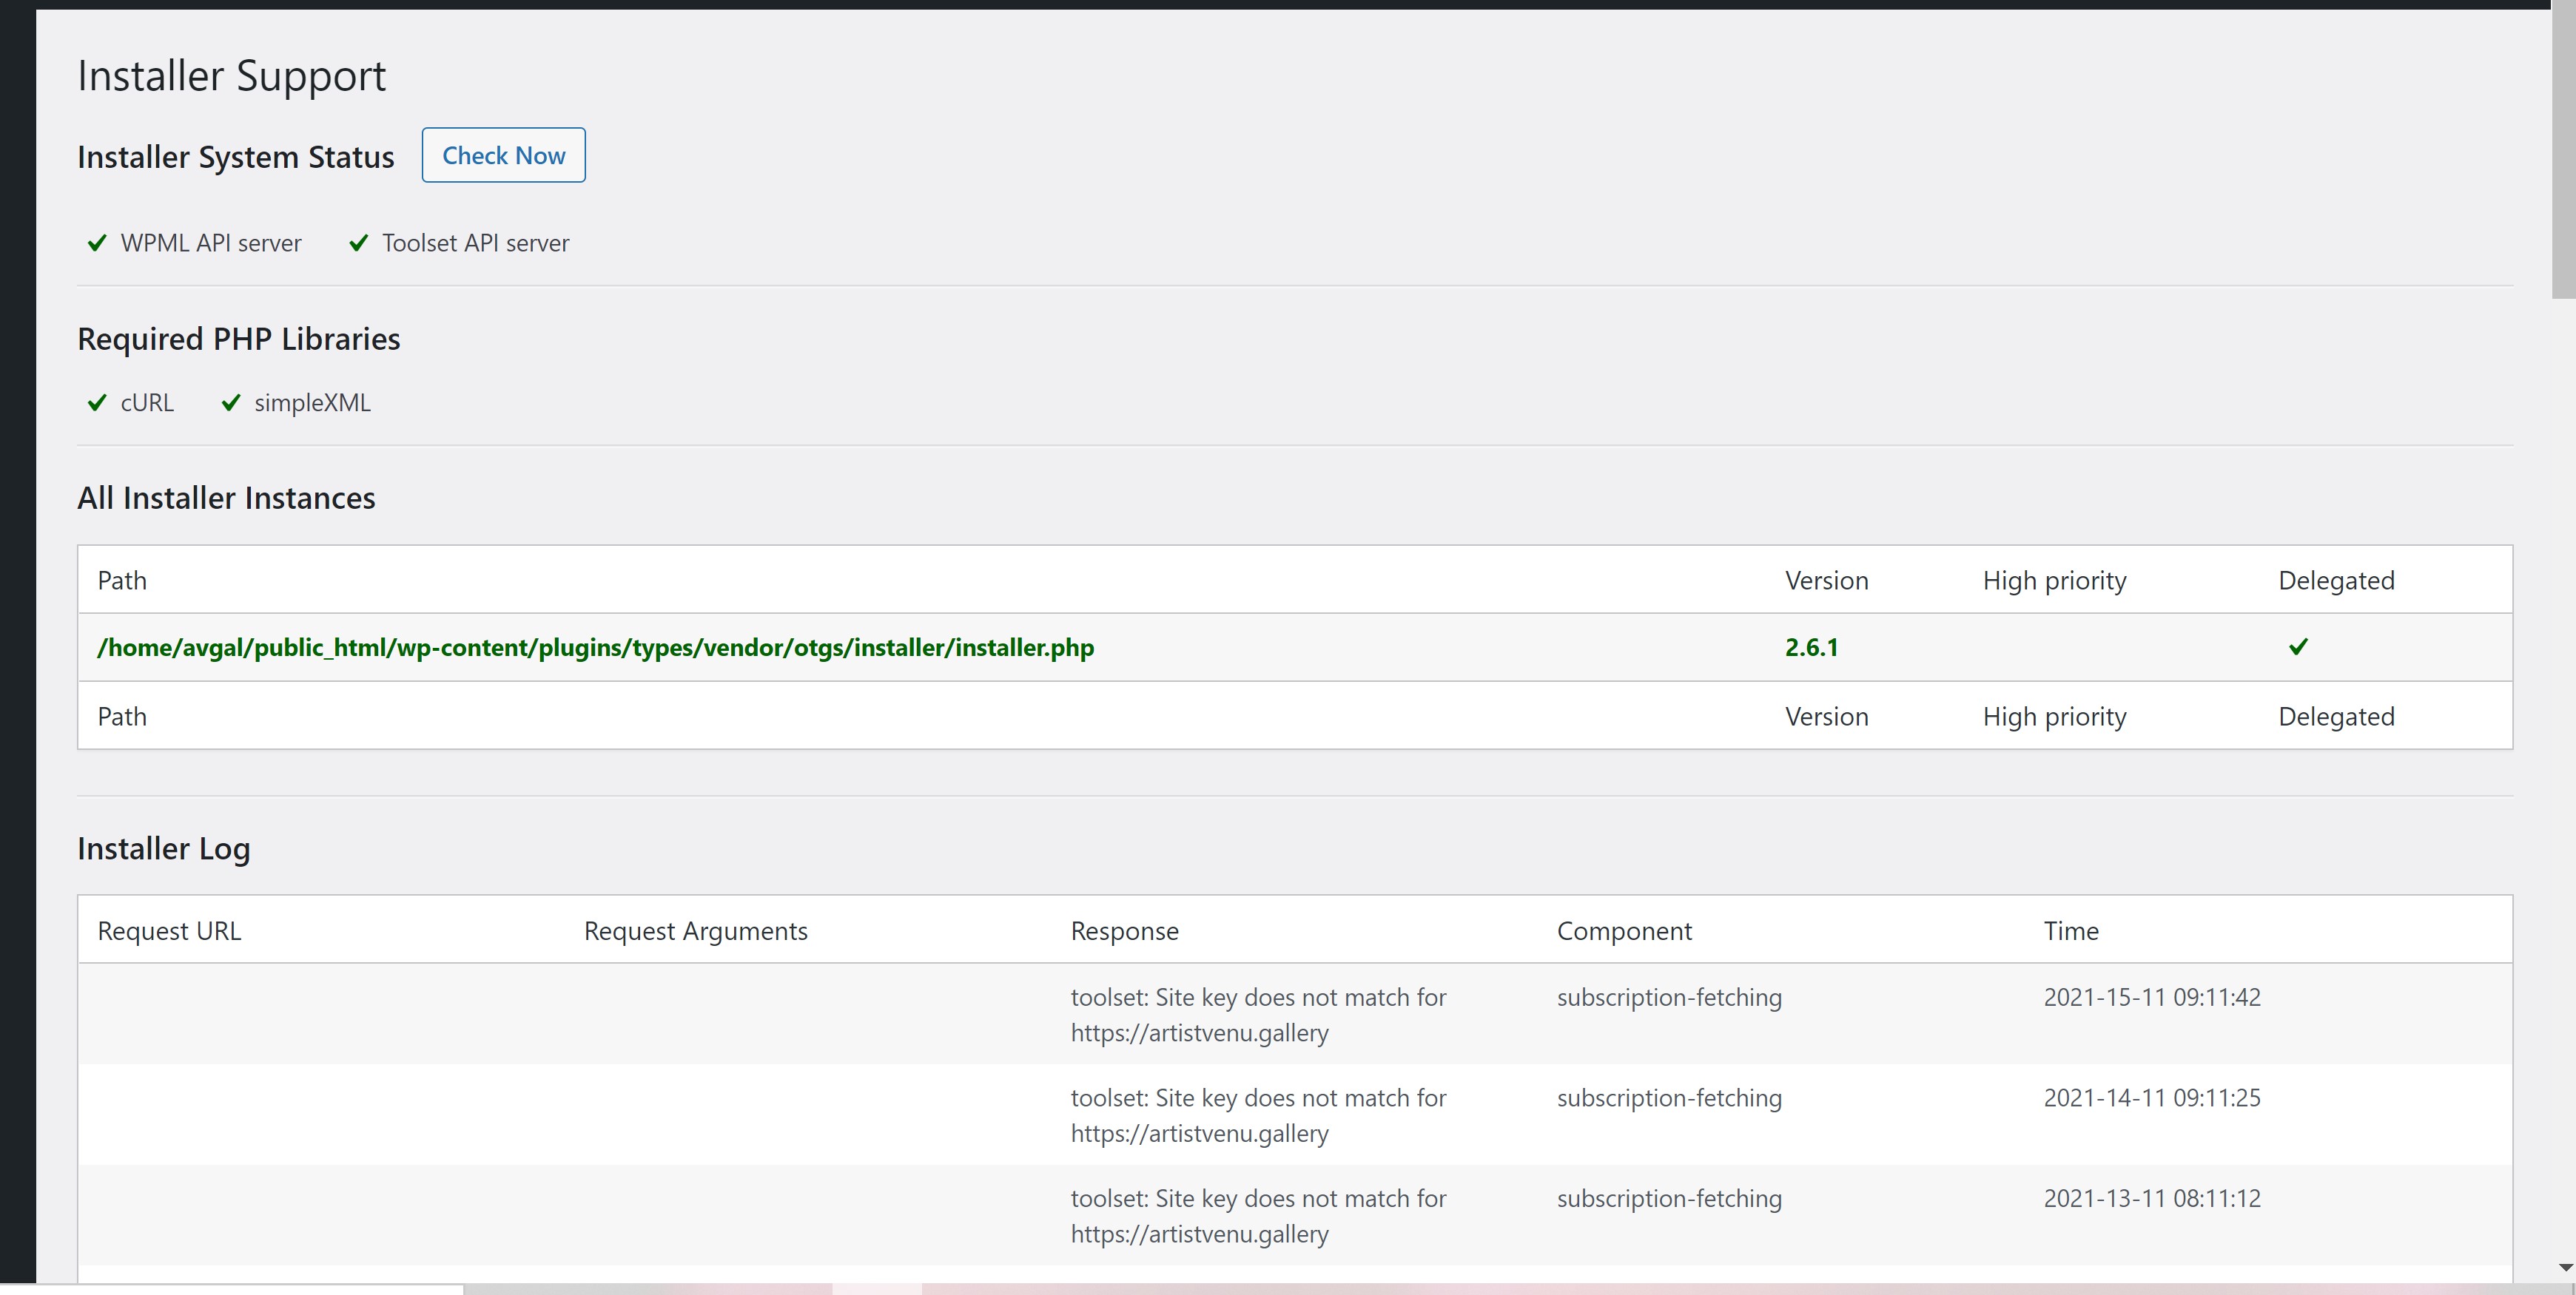Click the "Version" label in the instances table footer row
The height and width of the screenshot is (1295, 2576).
(x=1827, y=717)
